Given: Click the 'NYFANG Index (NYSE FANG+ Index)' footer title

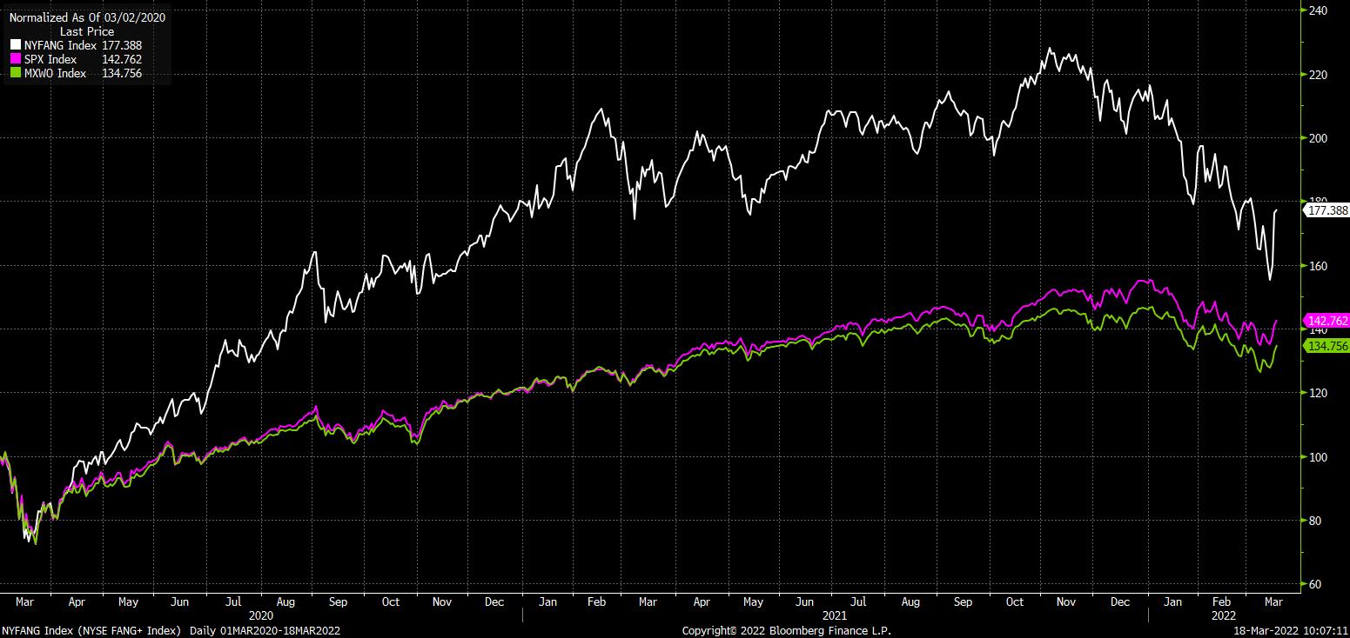Looking at the screenshot, I should tap(91, 630).
